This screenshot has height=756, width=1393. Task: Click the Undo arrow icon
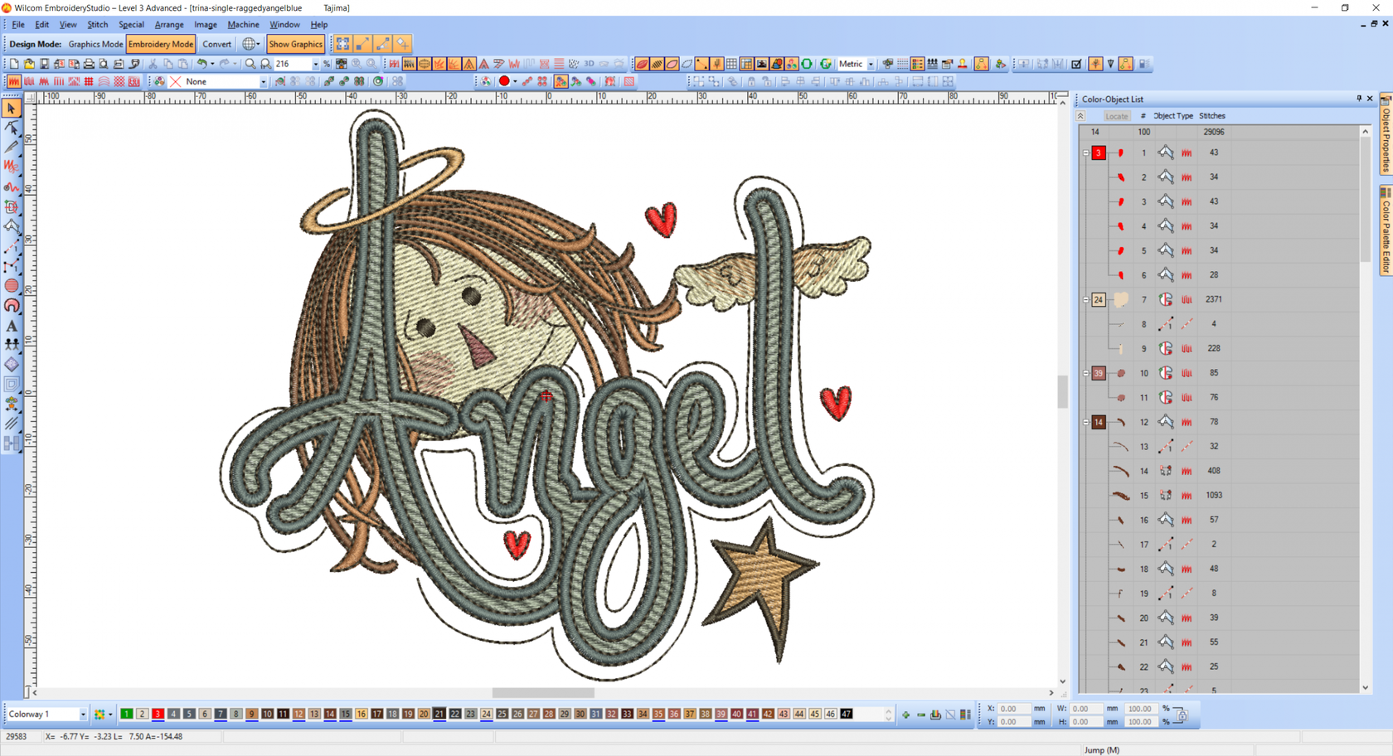click(201, 64)
